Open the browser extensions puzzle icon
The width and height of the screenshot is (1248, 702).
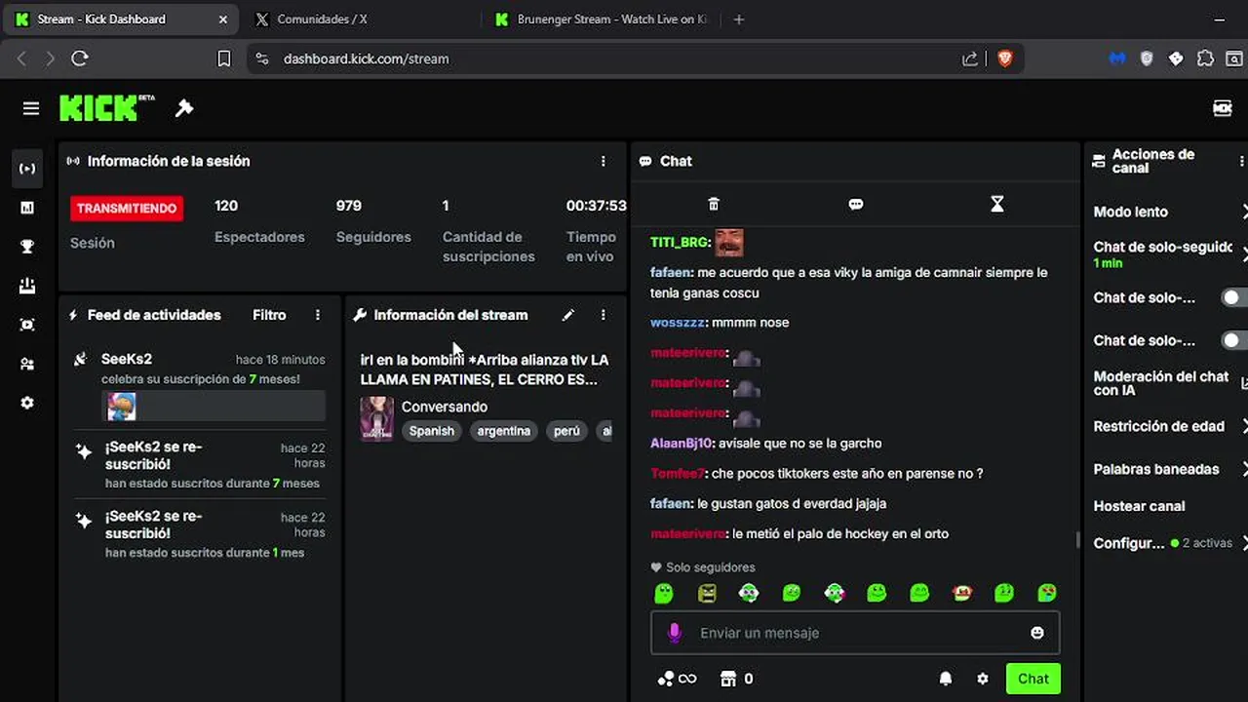[x=1205, y=58]
